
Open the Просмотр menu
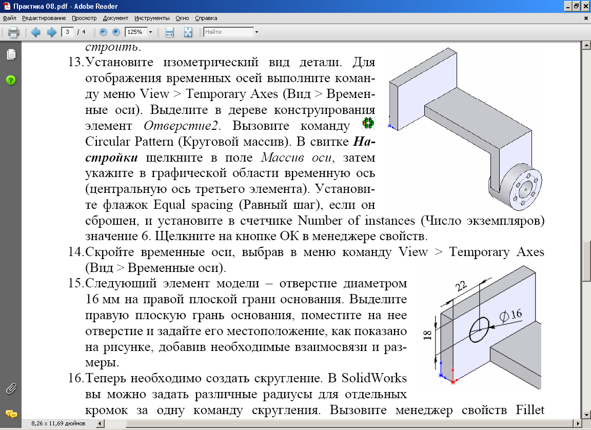coord(84,18)
